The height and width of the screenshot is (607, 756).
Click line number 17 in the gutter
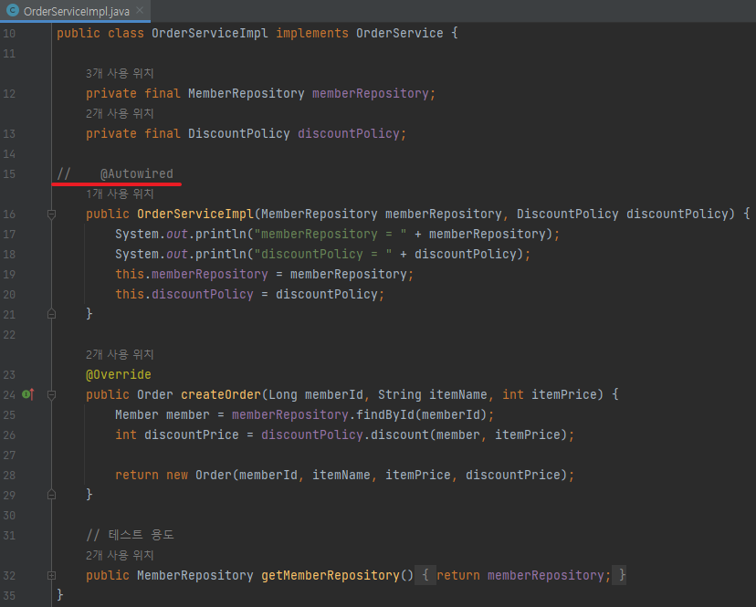pyautogui.click(x=10, y=235)
